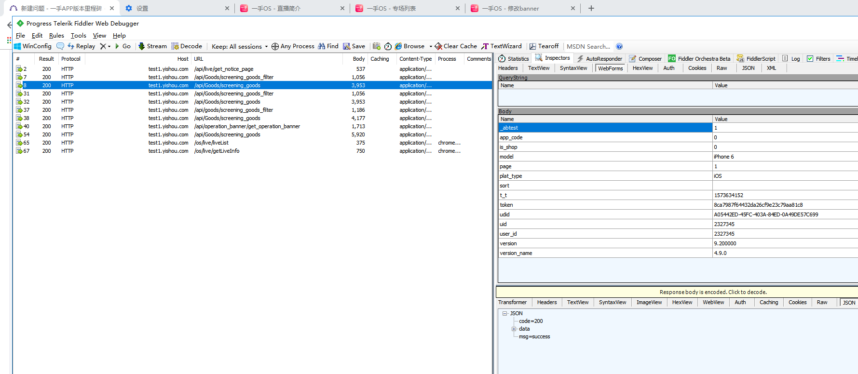Select the request Cookies tab
Screen dimensions: 858x374
pyautogui.click(x=697, y=68)
